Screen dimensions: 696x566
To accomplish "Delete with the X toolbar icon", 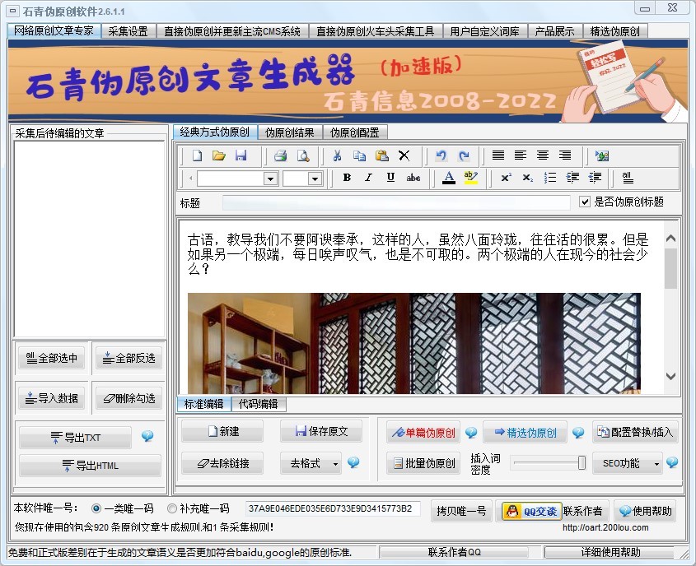I will pos(404,155).
